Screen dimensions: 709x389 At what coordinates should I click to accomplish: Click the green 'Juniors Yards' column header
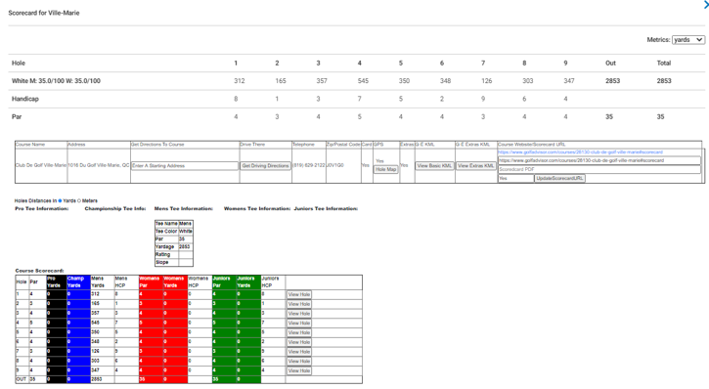(248, 281)
